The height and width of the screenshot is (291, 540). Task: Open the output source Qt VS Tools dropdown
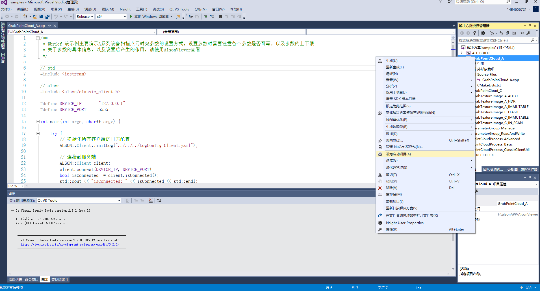[x=79, y=201]
